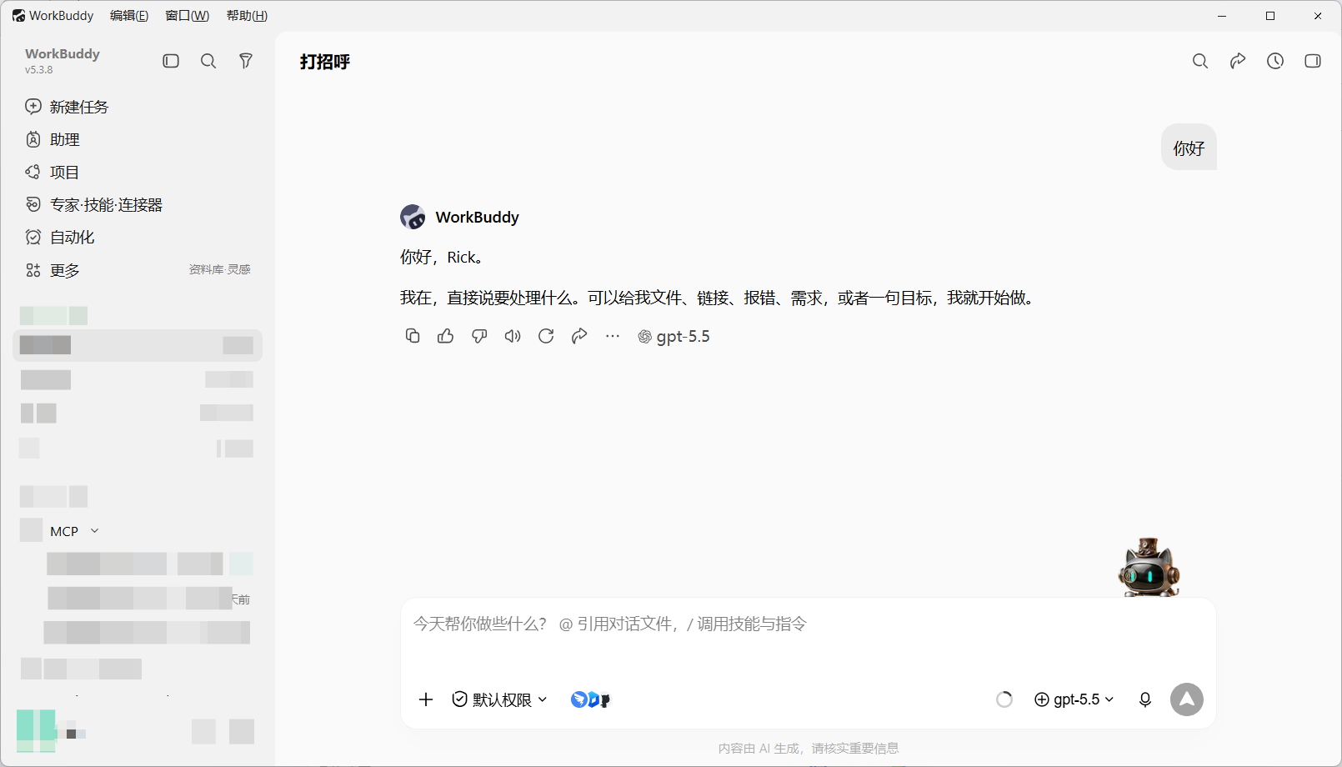Regenerate the WorkBuddy reply

[546, 336]
